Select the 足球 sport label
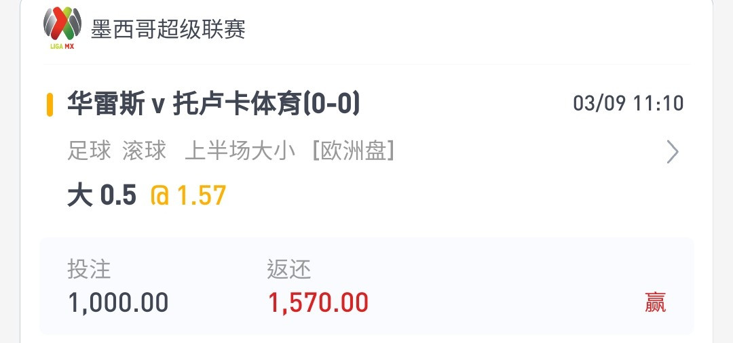Image resolution: width=733 pixels, height=343 pixels. tap(90, 151)
